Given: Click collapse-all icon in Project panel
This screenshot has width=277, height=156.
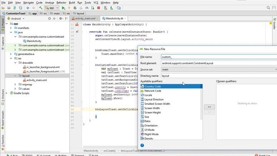Looking at the screenshot, I should [54, 19].
